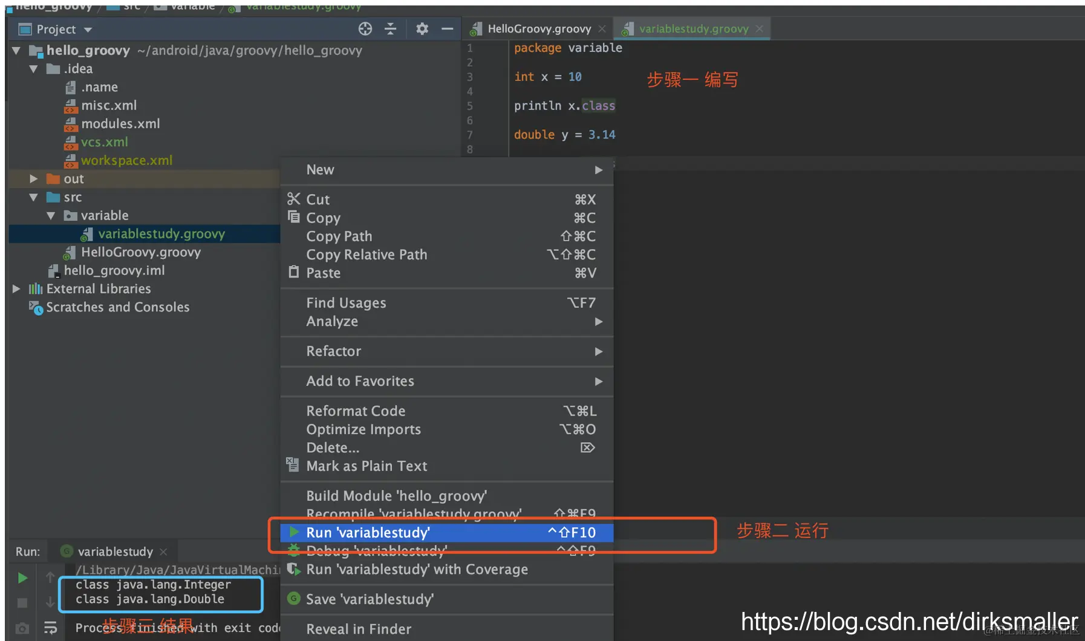Switch to HelloGroovy.groovy editor tab
Screen dimensions: 1085x641
539,29
